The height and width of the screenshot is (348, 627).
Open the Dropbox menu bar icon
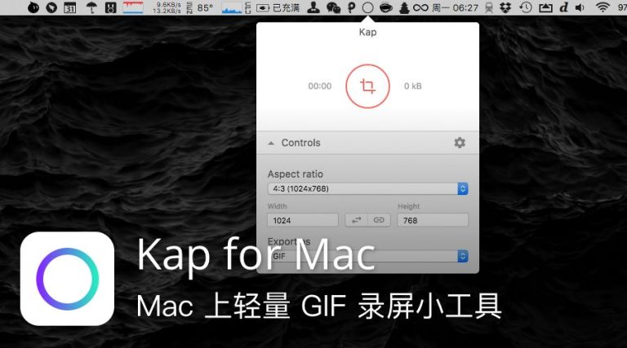click(505, 7)
